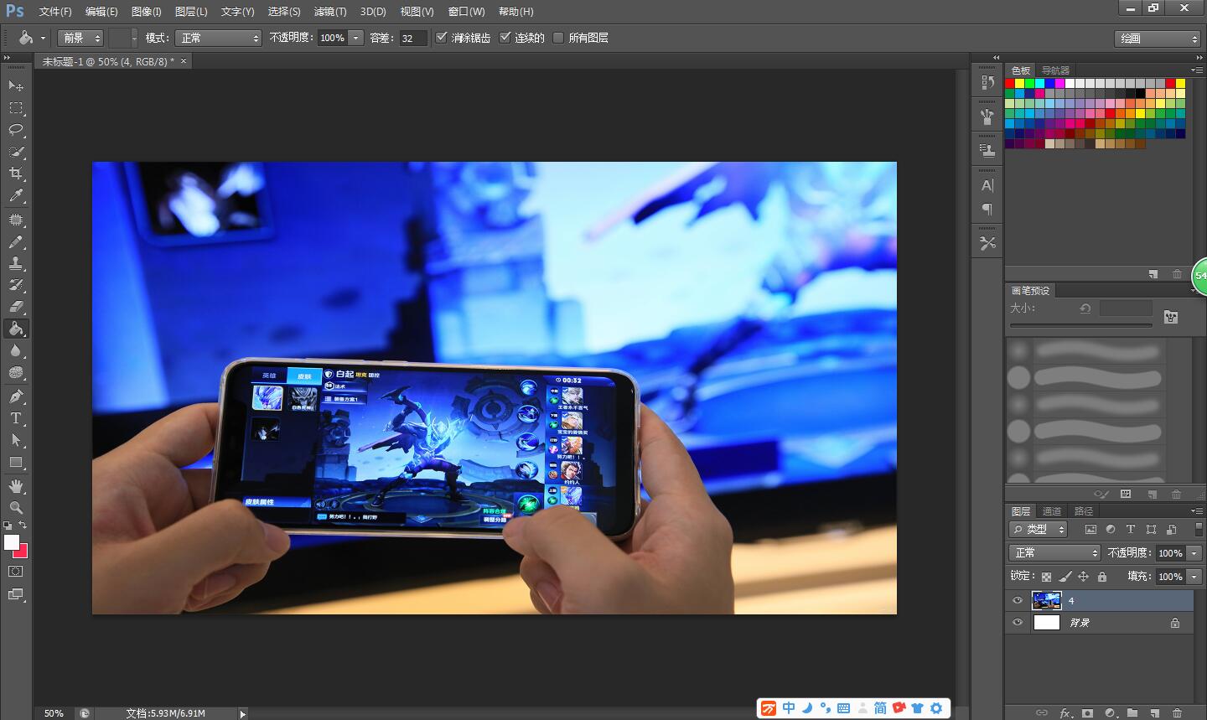Switch to the 路径 tab

coord(1084,511)
